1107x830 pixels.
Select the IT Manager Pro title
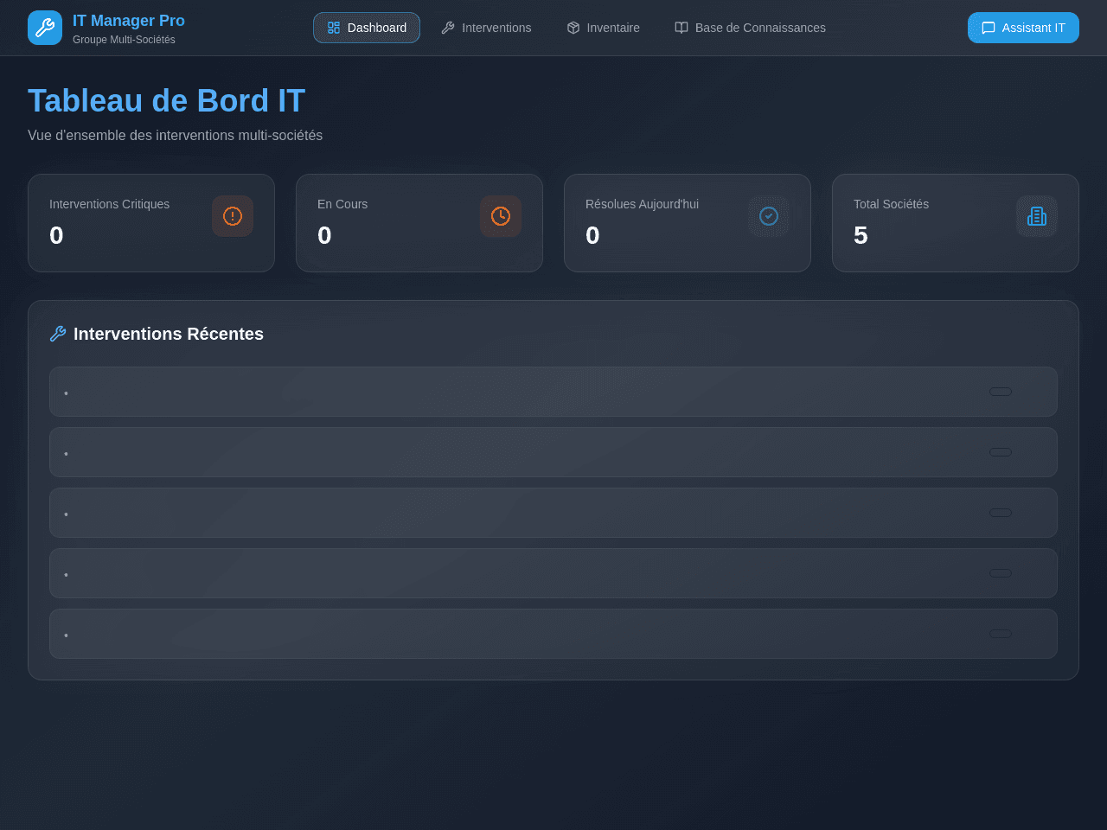click(x=129, y=21)
